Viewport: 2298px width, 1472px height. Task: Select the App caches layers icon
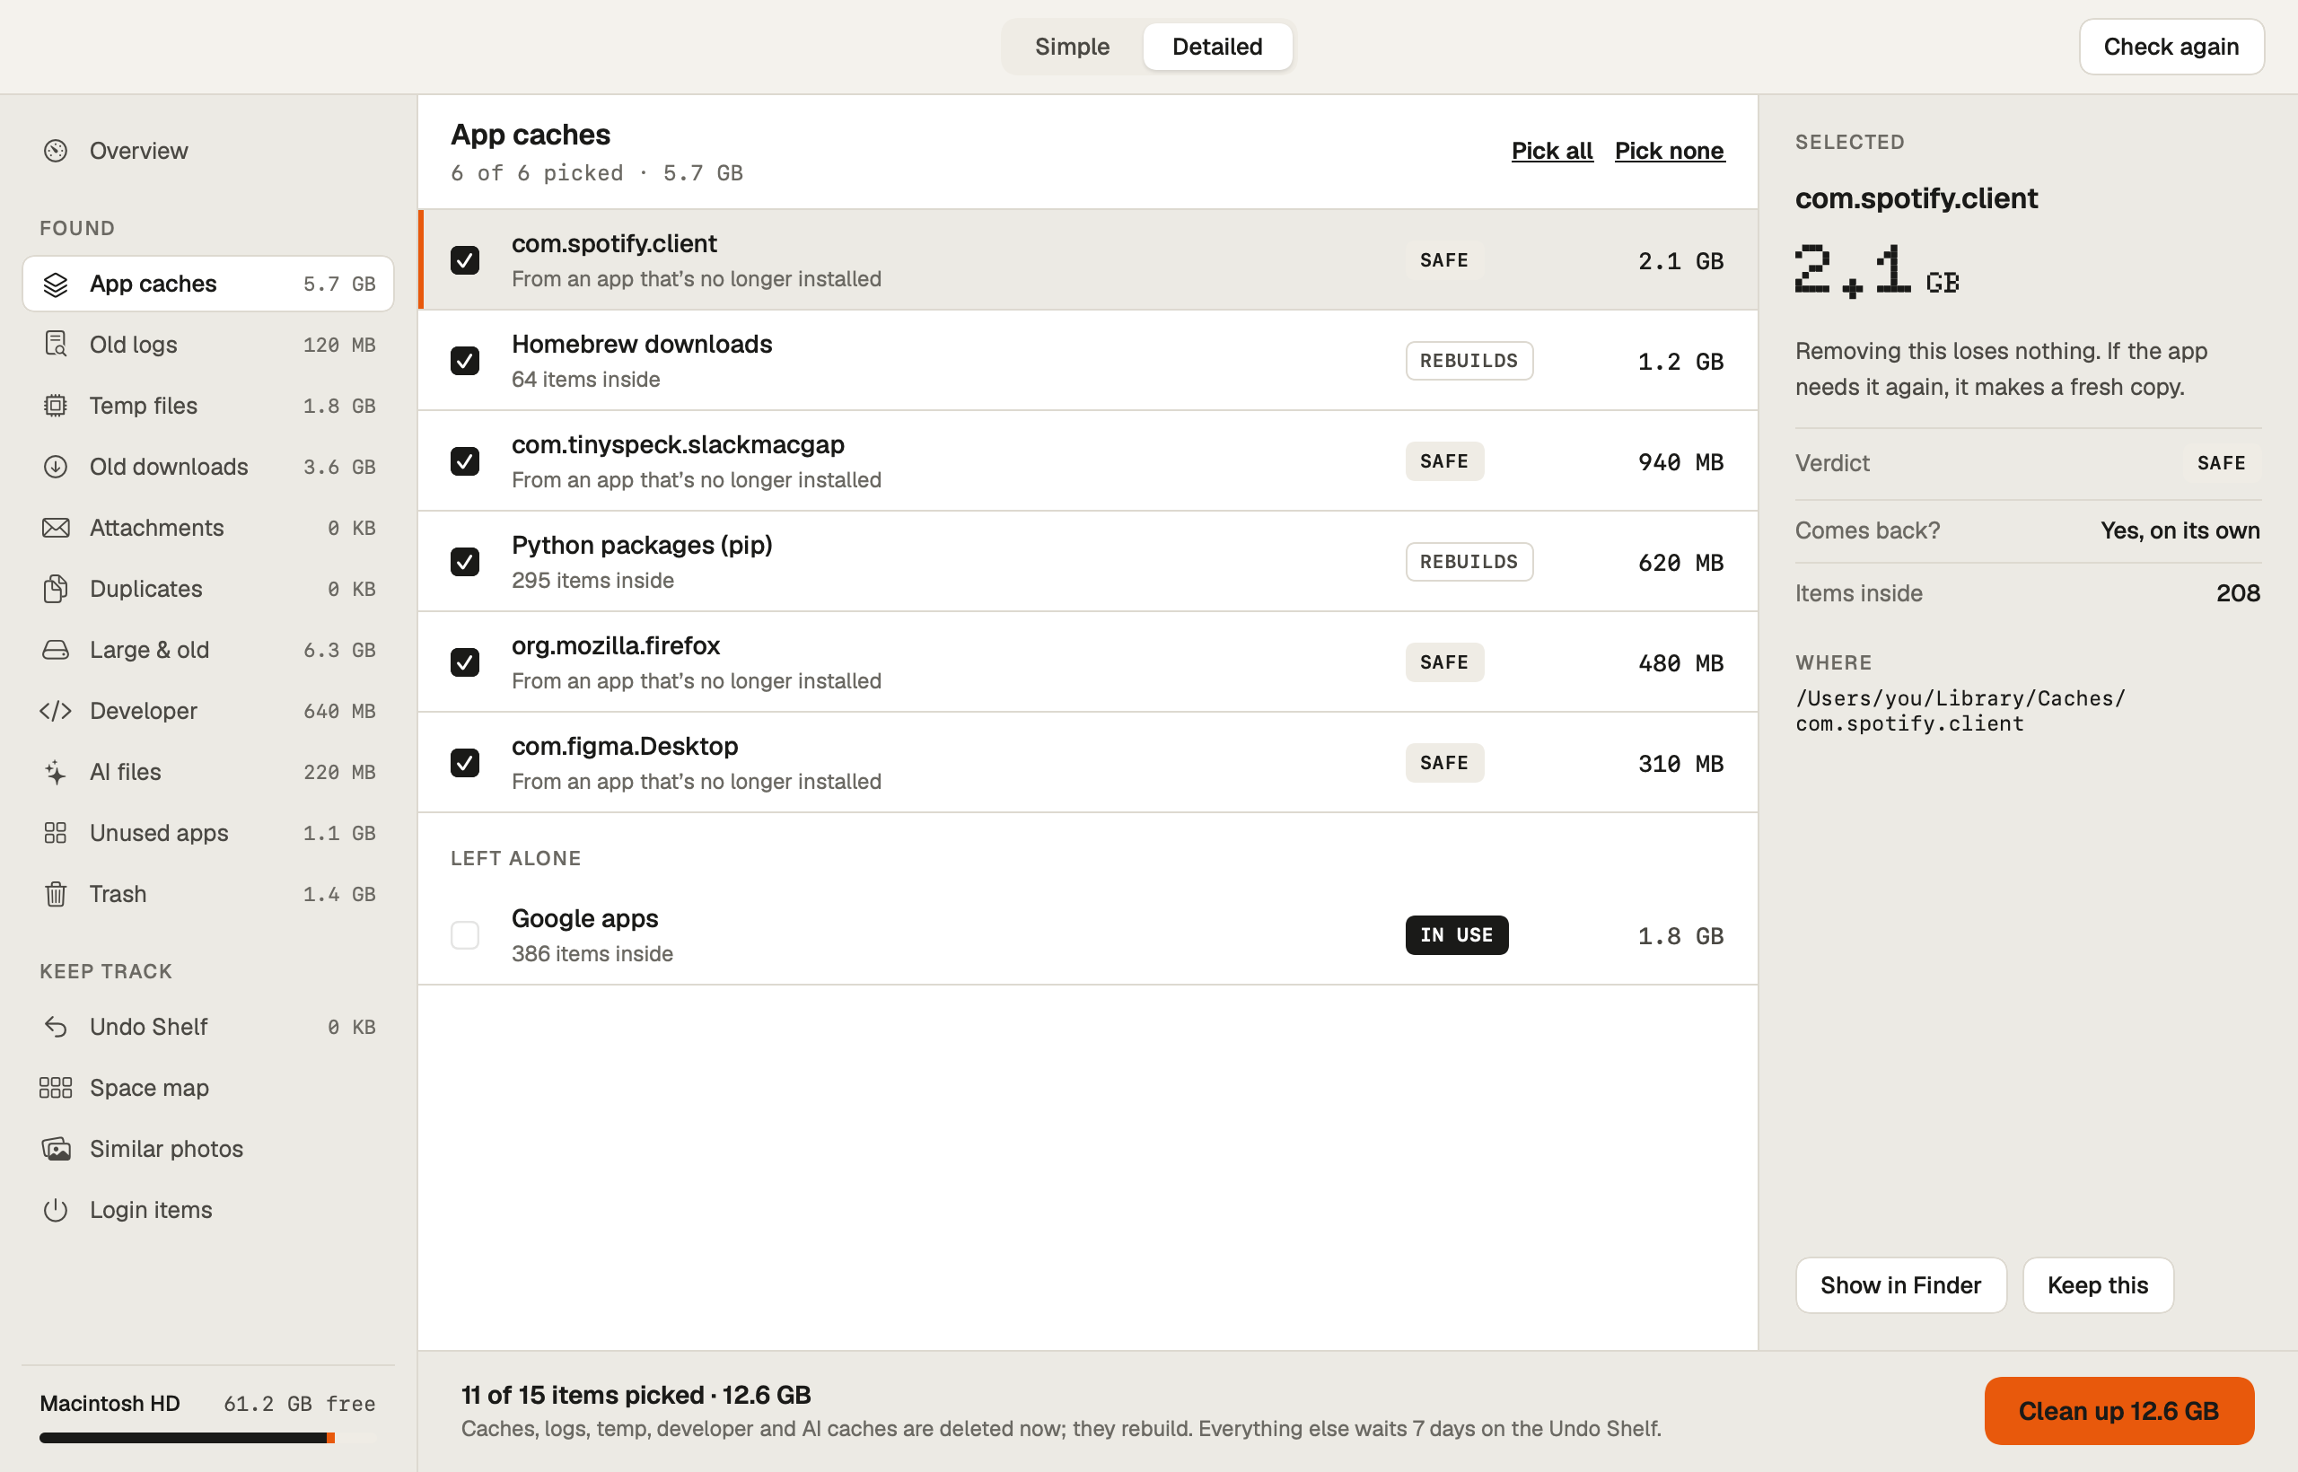pyautogui.click(x=56, y=284)
